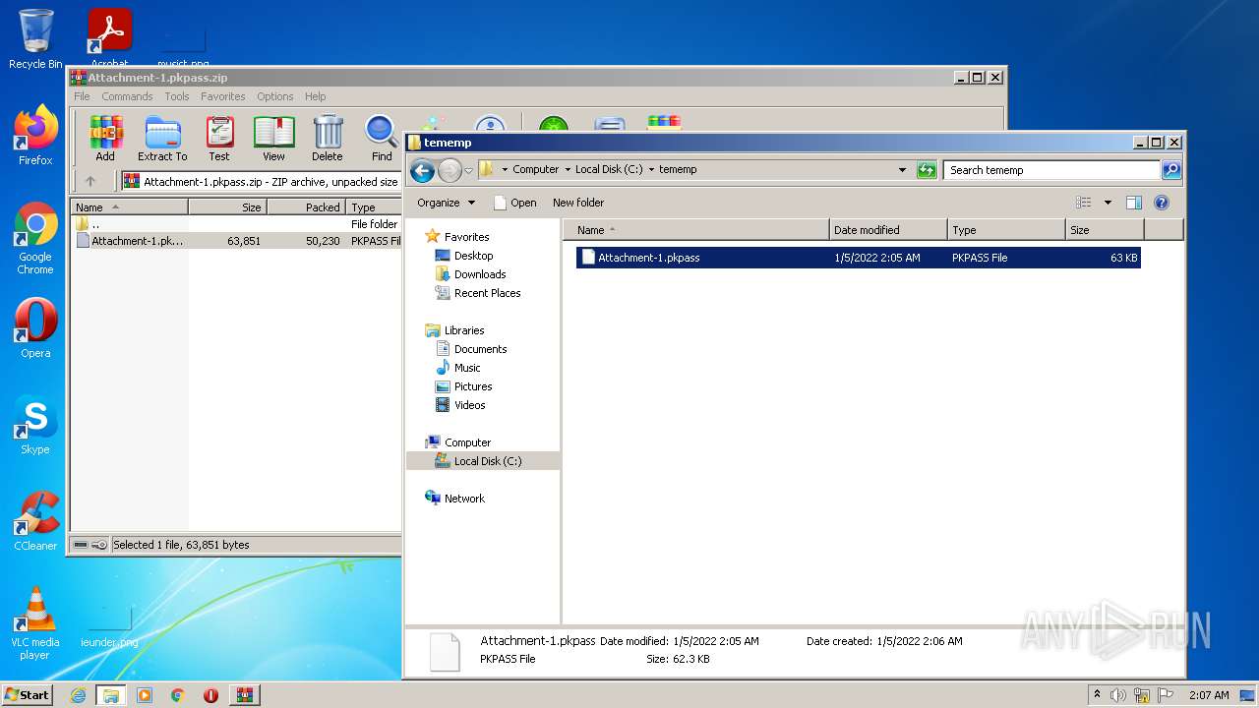Open WinRAR Help menu
Image resolution: width=1259 pixels, height=708 pixels.
point(316,96)
